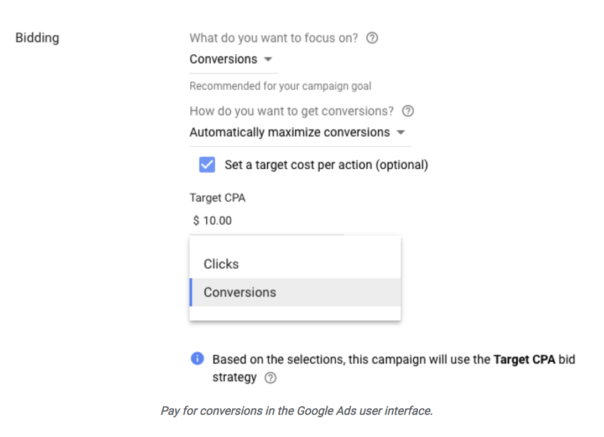
Task: Open 'Automatically maximize conversions' dropdown
Action: point(290,132)
